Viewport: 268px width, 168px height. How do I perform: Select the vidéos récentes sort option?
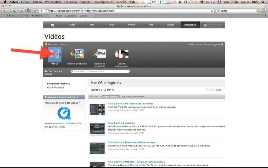tap(111, 97)
